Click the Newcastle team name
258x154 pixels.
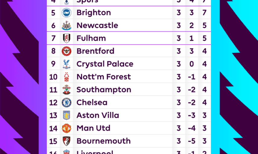click(97, 26)
